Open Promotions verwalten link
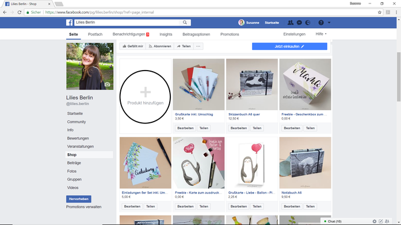This screenshot has height=225, width=401. tap(83, 207)
